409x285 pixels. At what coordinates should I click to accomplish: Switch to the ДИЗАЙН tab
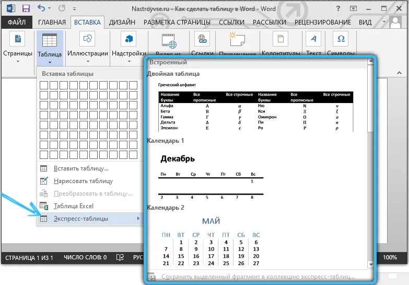tap(122, 22)
